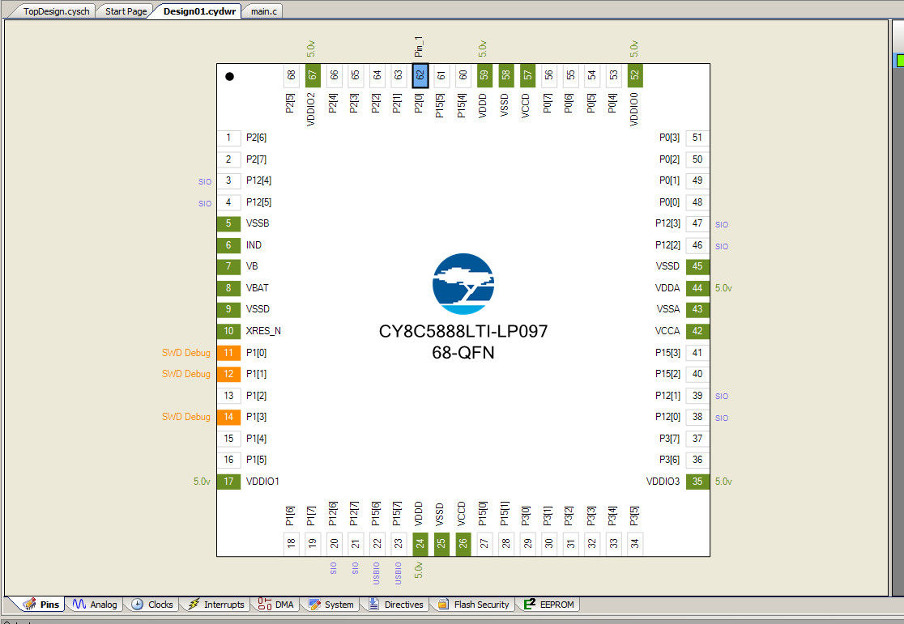904x624 pixels.
Task: Select pin 51 box
Action: pos(697,137)
